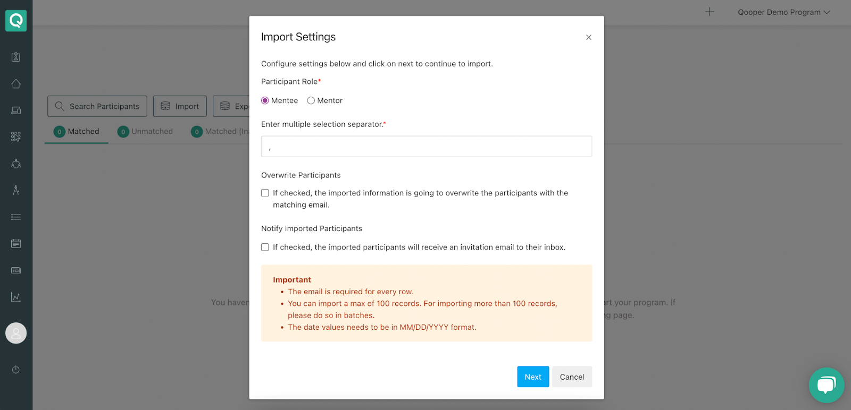Go to the Home icon in the sidebar
Screen dimensions: 851x410
point(16,84)
